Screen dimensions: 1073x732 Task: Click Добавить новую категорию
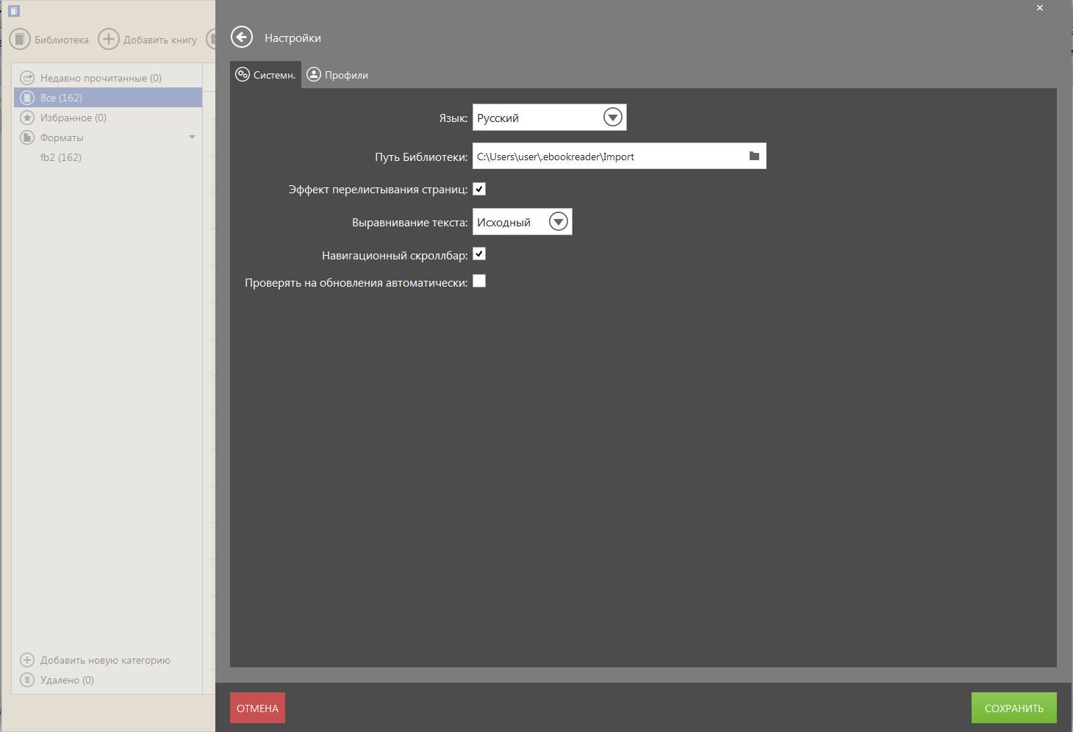pyautogui.click(x=96, y=660)
